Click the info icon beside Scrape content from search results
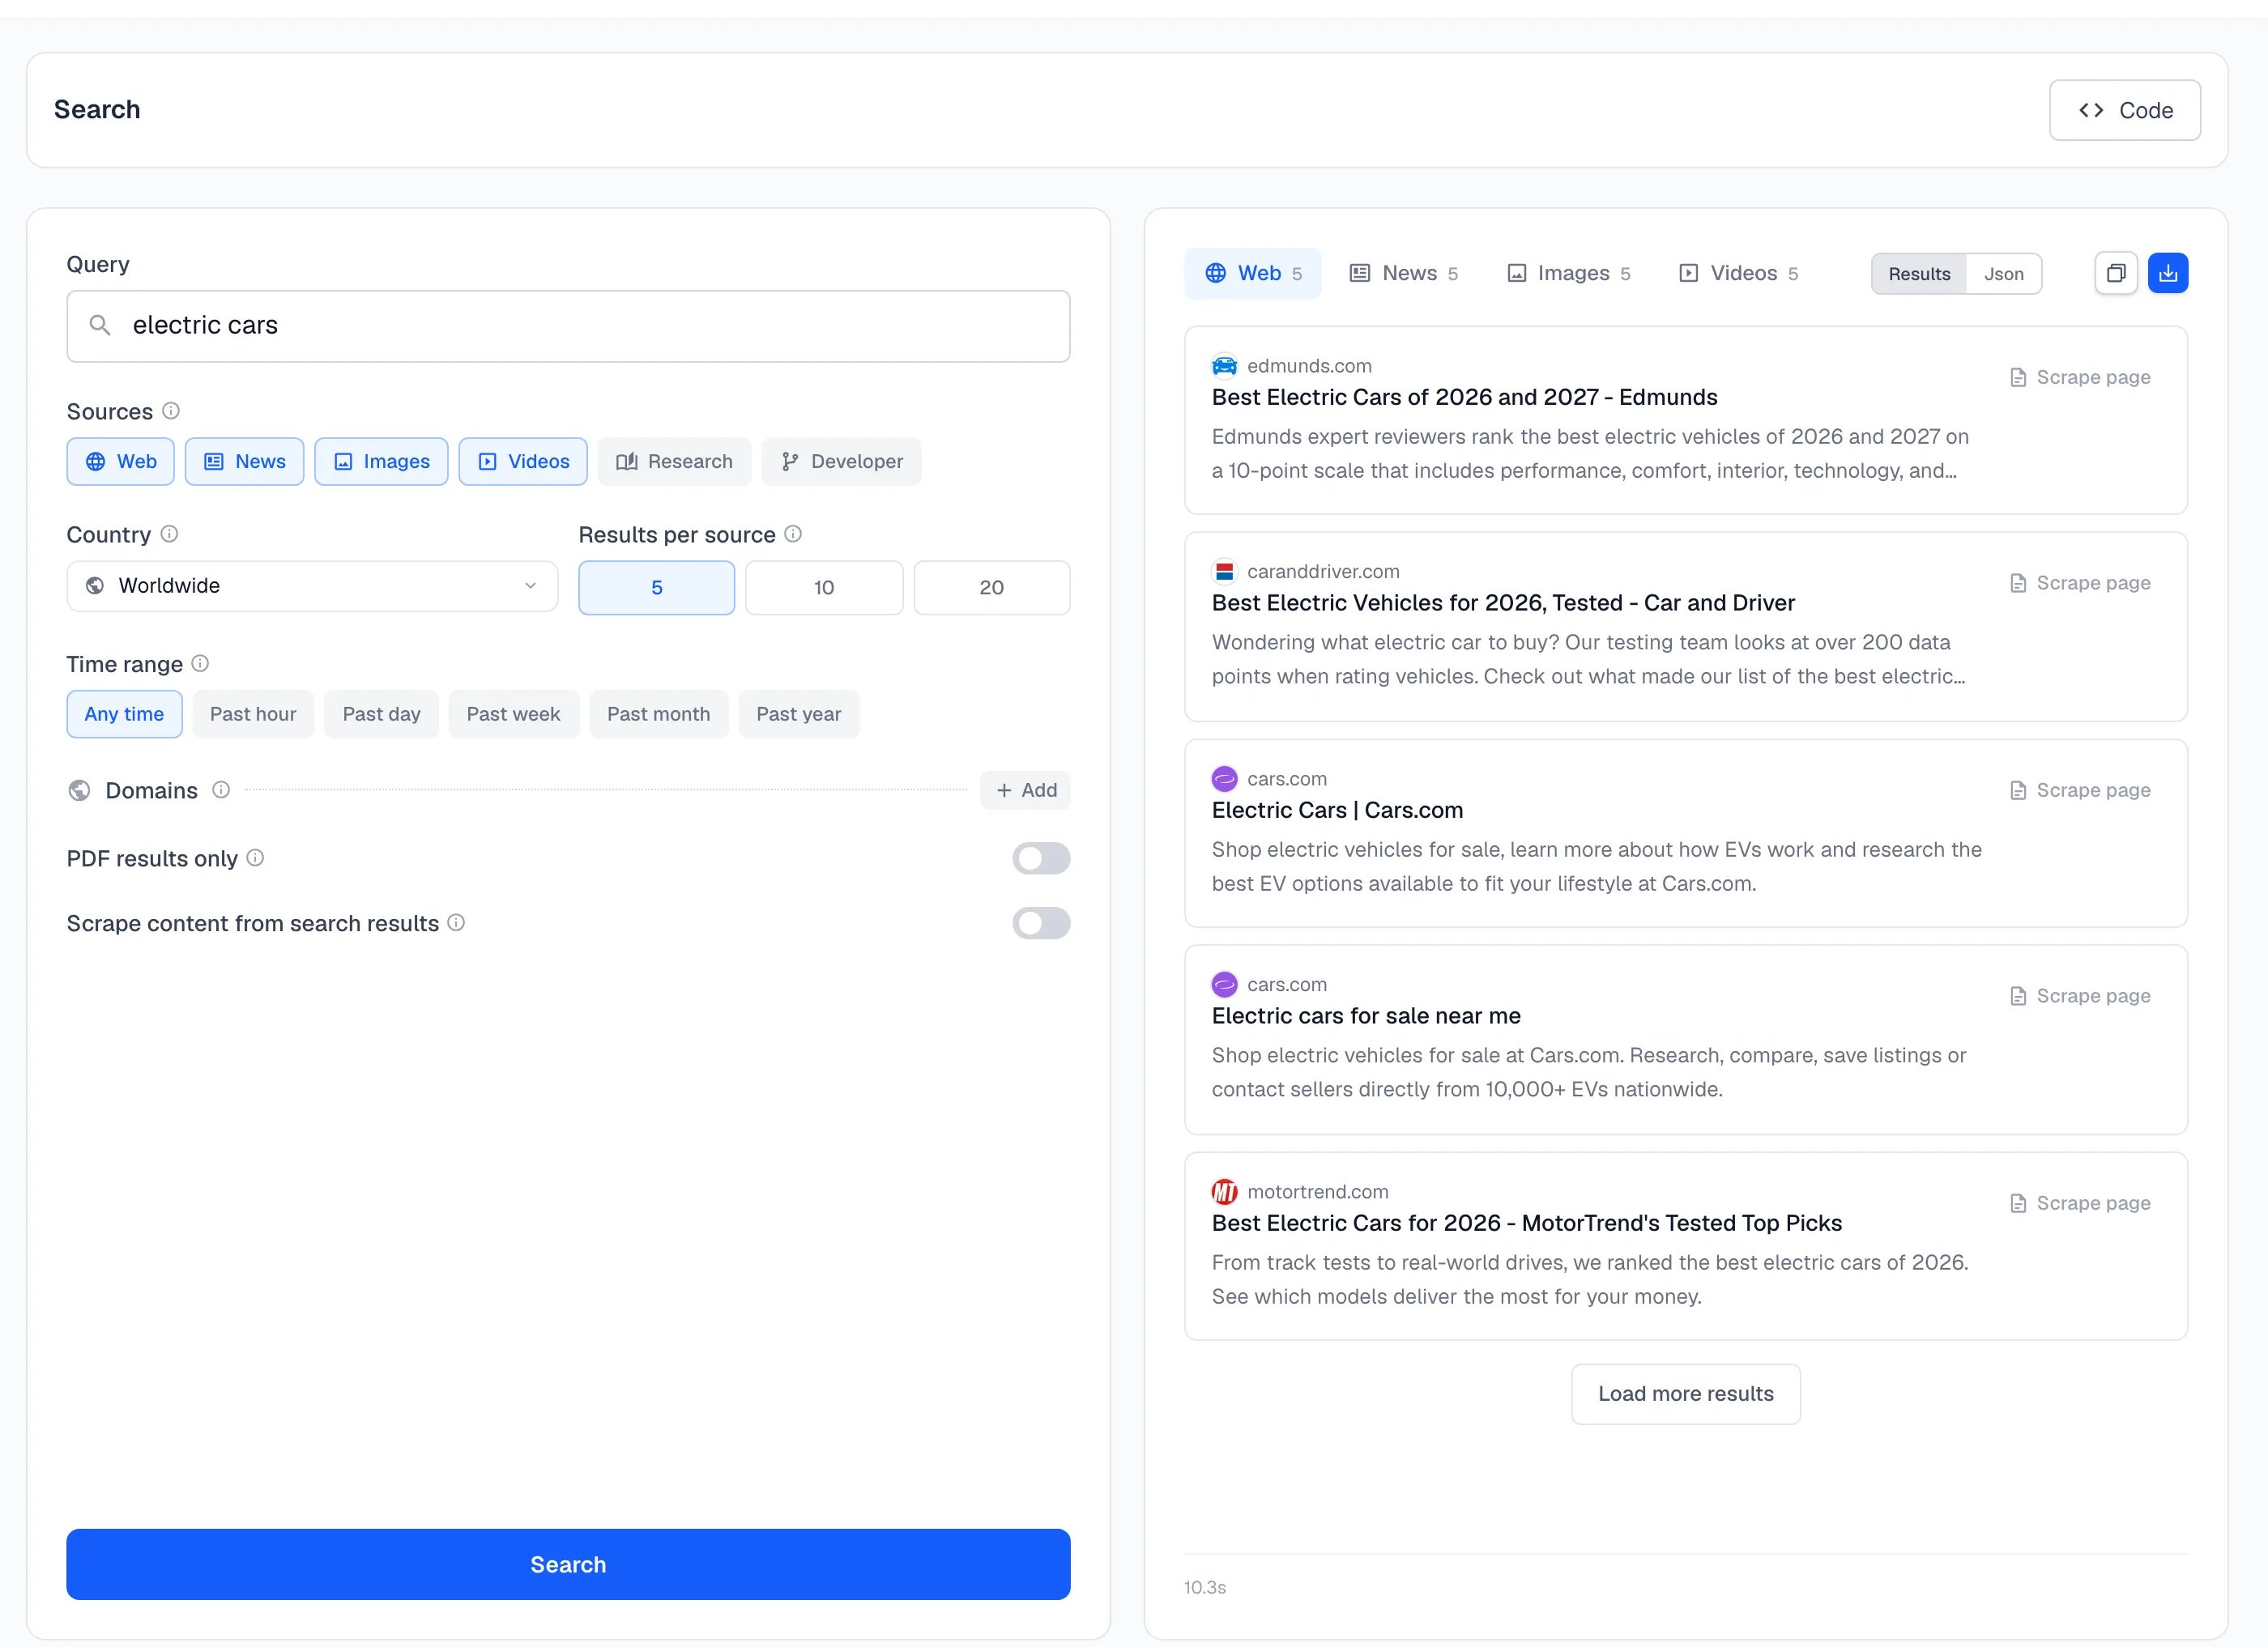2268x1647 pixels. 456,922
